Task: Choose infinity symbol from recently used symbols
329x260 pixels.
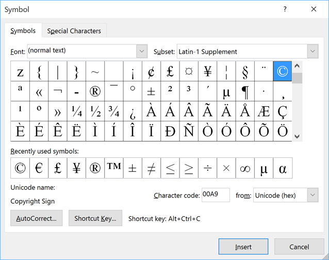Action: 245,168
